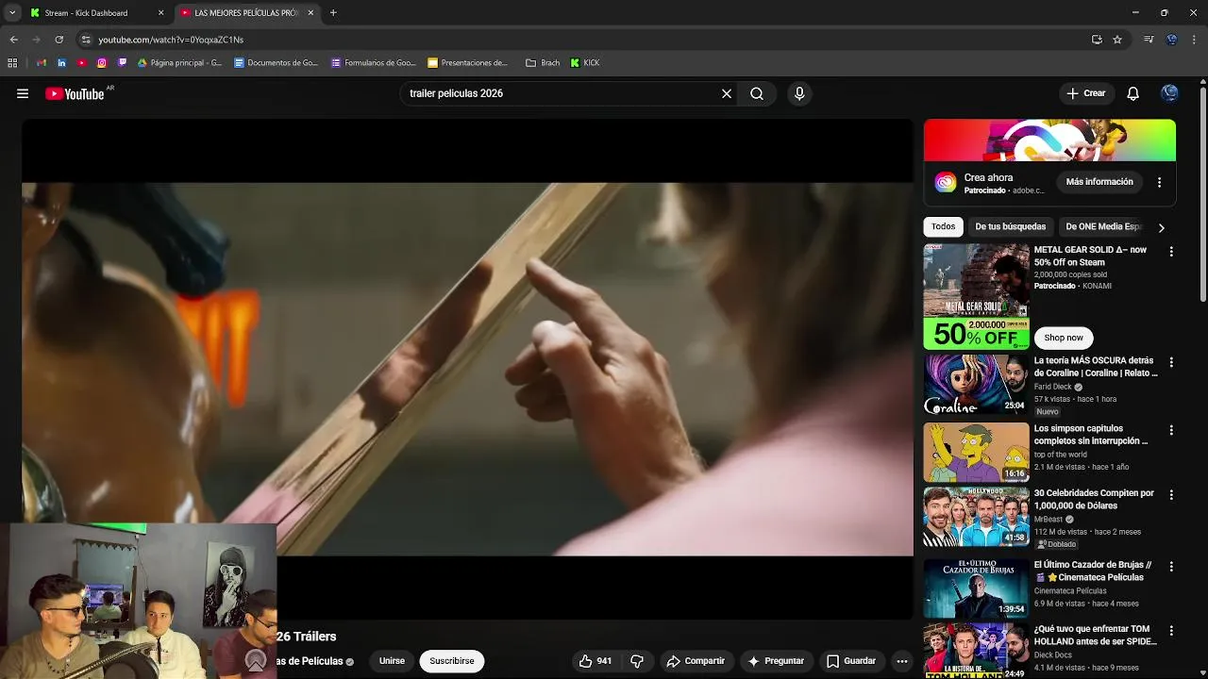Click Shop now on Konami ad
The height and width of the screenshot is (679, 1208).
coord(1064,338)
